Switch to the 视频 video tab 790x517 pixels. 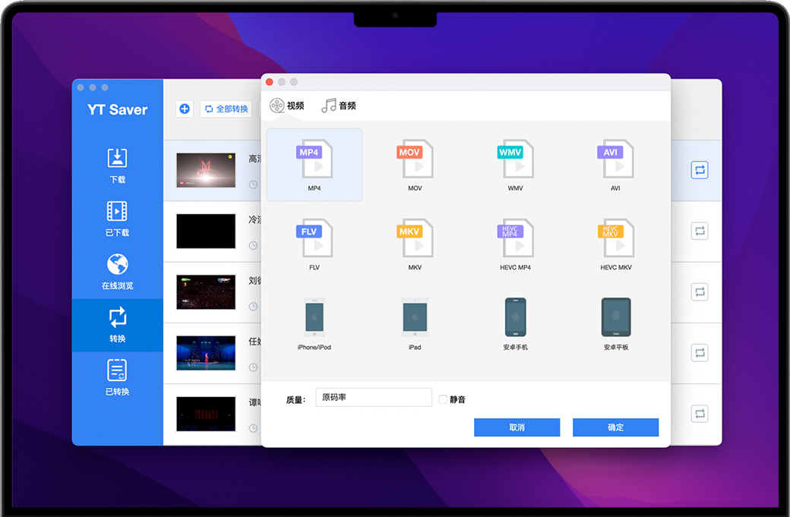[x=287, y=106]
